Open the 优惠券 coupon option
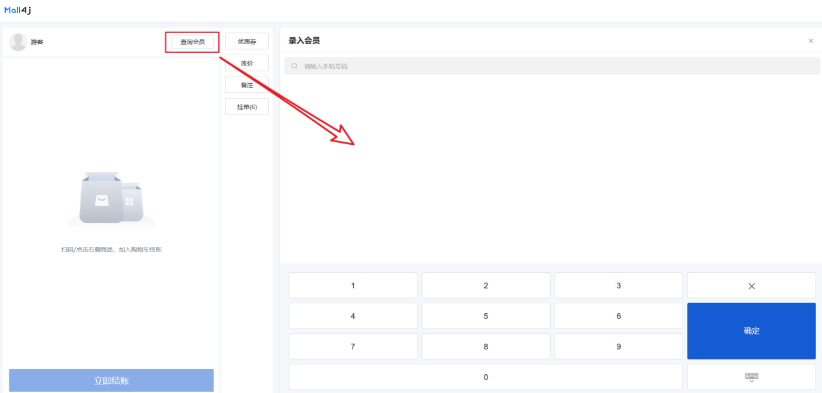Viewport: 822px width, 393px height. tap(247, 42)
